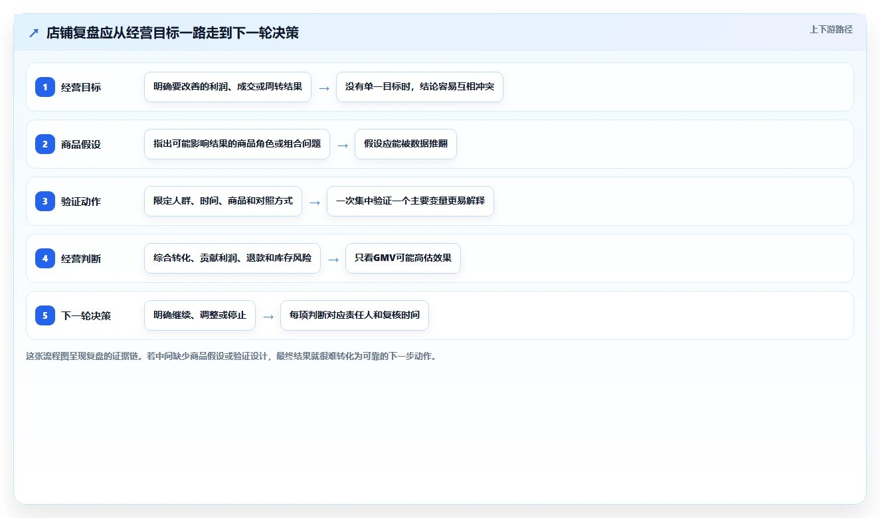The height and width of the screenshot is (518, 880).
Task: Select step number 3 badge
Action: [45, 201]
